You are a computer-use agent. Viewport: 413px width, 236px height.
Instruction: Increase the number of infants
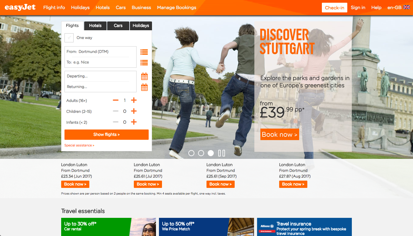(134, 122)
